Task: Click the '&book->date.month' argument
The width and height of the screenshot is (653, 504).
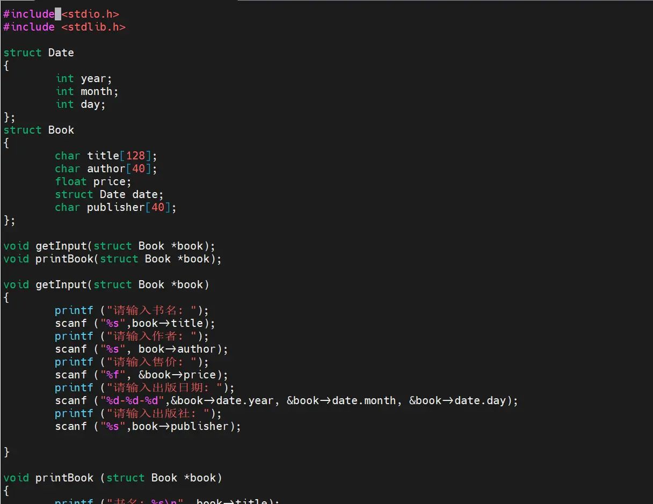Action: 342,400
